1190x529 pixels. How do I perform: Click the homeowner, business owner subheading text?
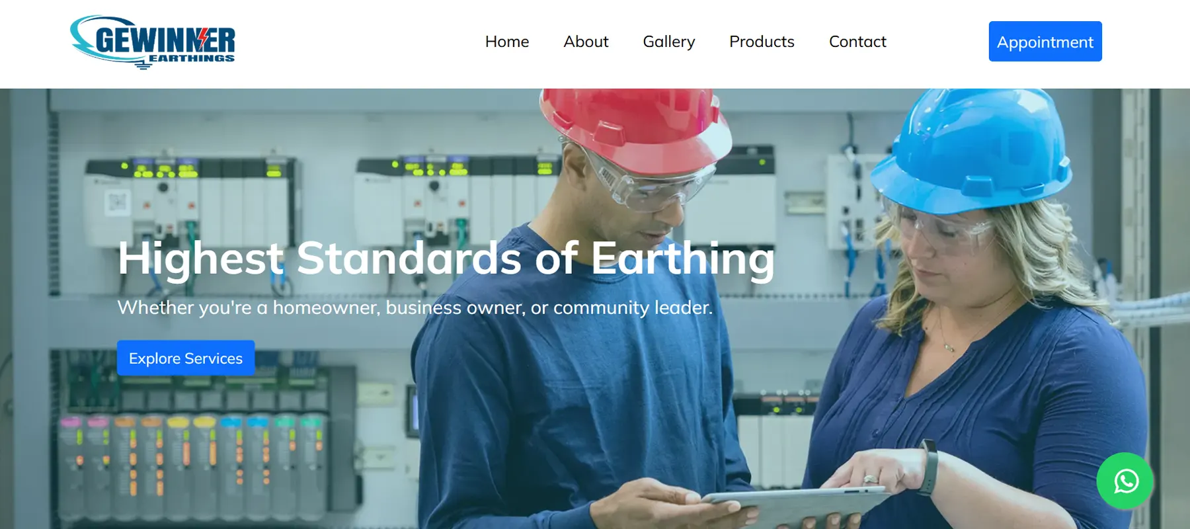tap(415, 307)
